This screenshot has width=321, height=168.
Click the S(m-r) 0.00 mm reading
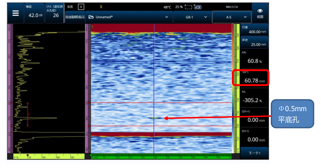pyautogui.click(x=254, y=117)
